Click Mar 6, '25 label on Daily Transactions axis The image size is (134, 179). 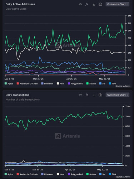coord(9,170)
